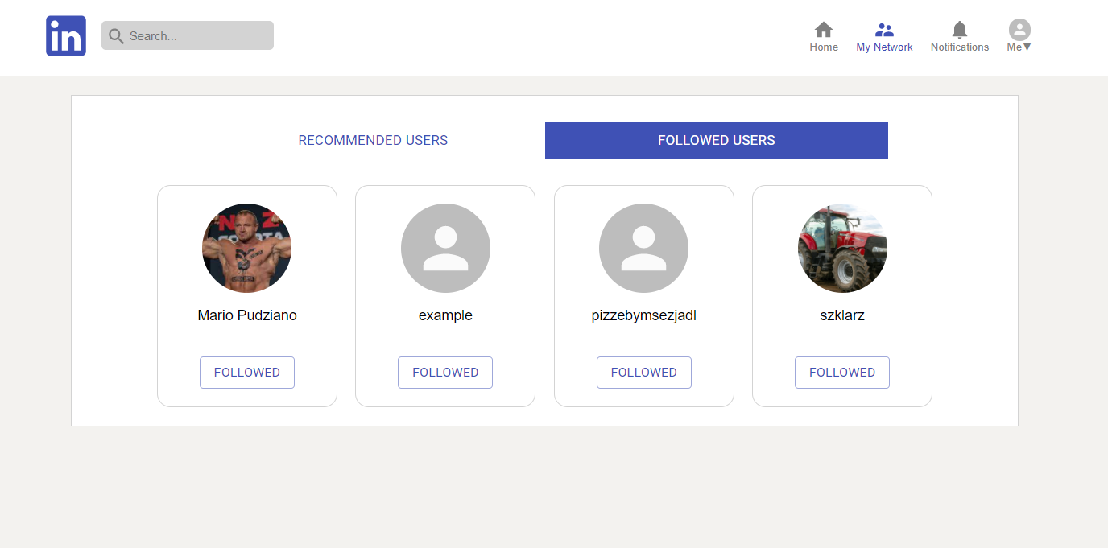Switch to the Recommended Users tab

373,140
